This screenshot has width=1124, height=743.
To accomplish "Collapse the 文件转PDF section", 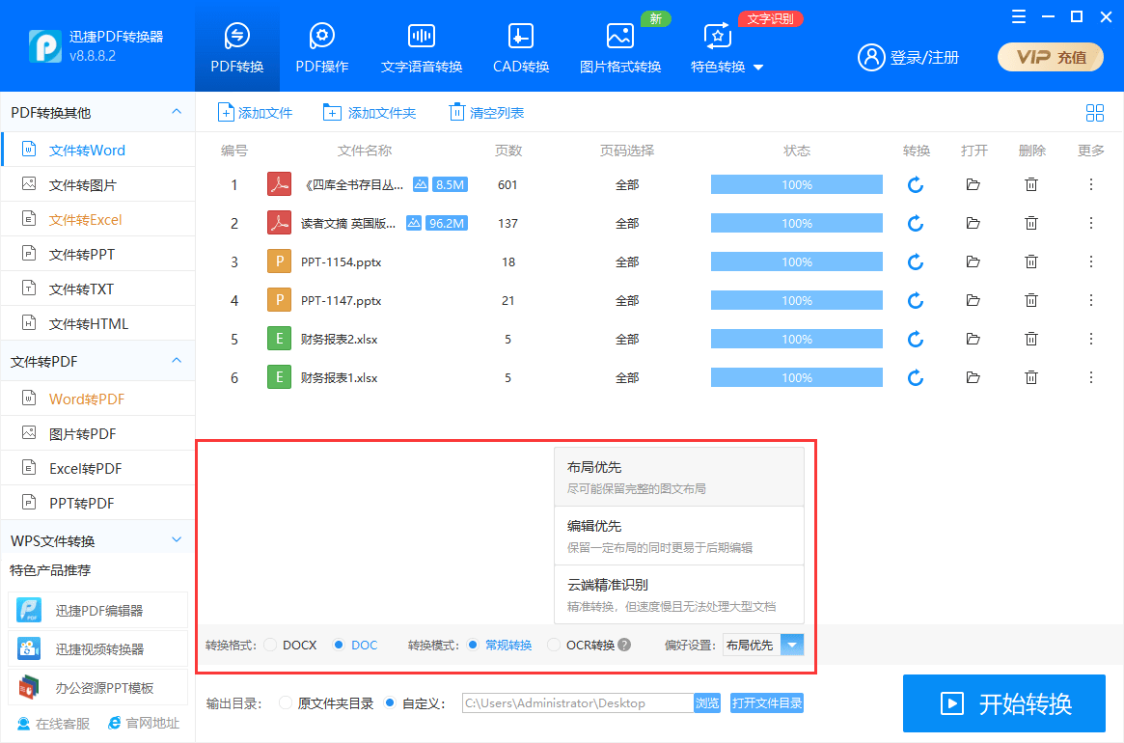I will (x=177, y=361).
